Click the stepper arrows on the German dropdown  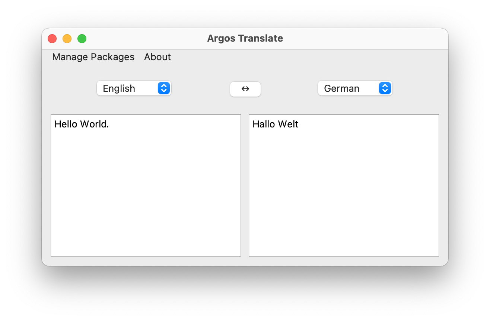coord(385,88)
